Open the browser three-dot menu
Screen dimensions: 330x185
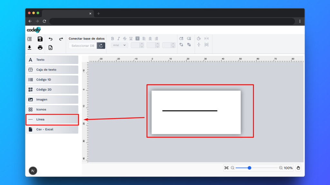(300, 21)
